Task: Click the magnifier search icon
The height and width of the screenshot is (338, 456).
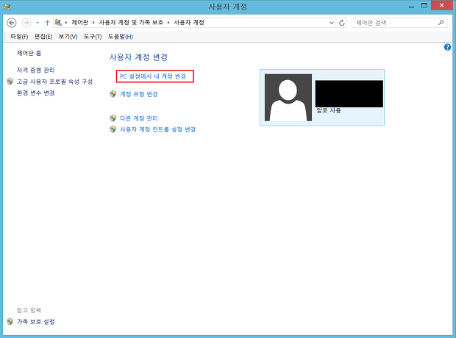Action: tap(441, 22)
